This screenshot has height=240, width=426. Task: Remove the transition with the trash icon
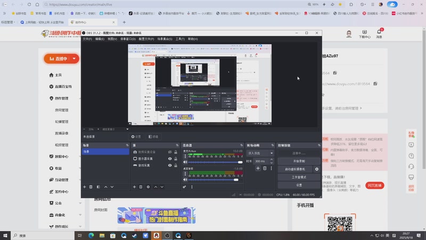265,169
